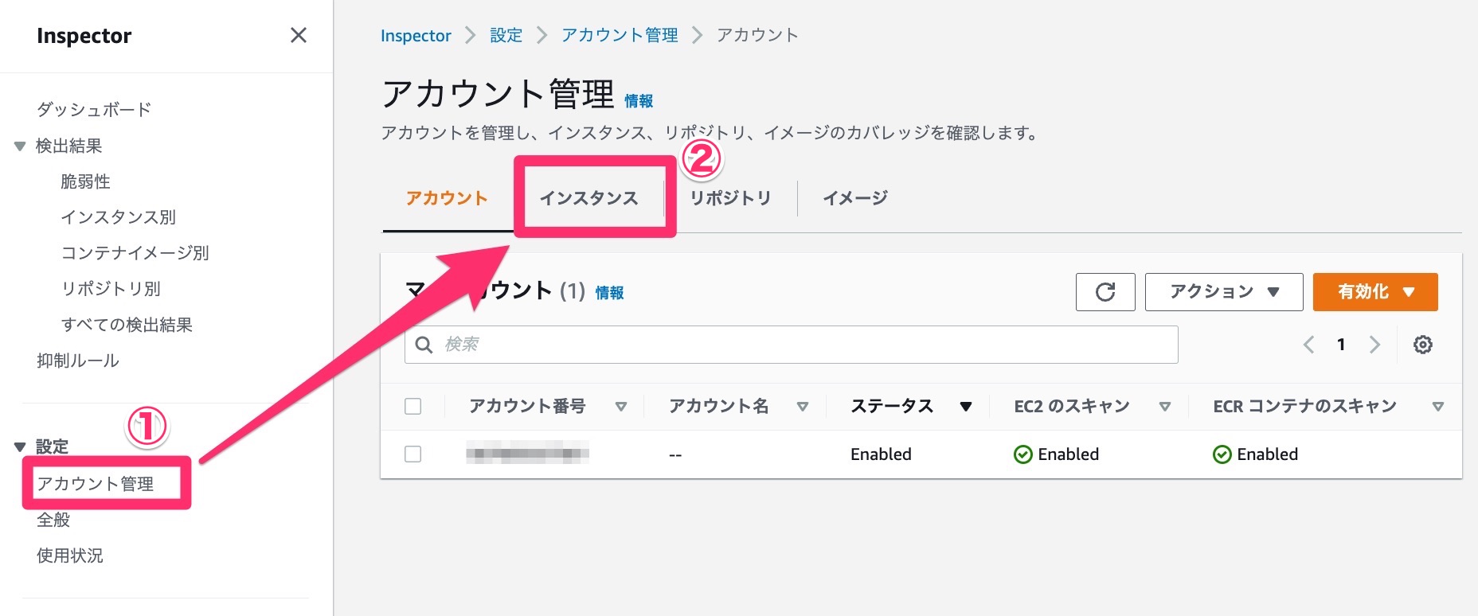Toggle the select-all checkbox in the table header

point(413,406)
